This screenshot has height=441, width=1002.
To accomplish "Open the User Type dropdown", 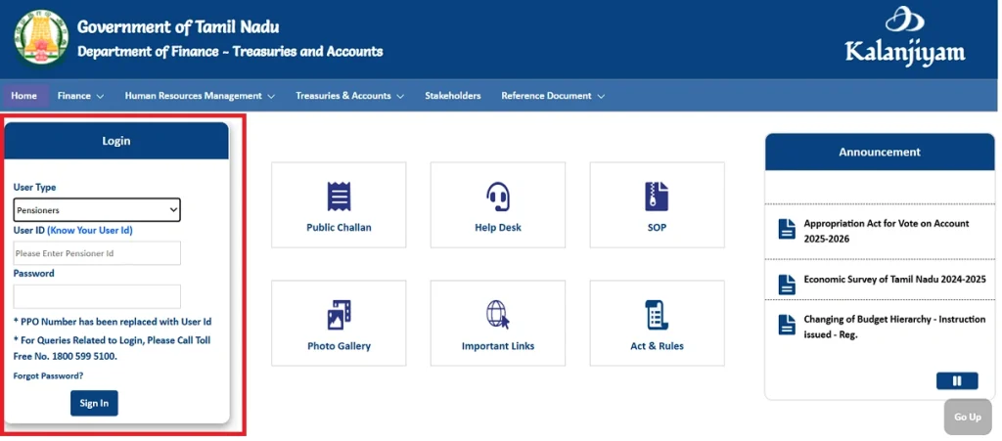I will [x=97, y=209].
